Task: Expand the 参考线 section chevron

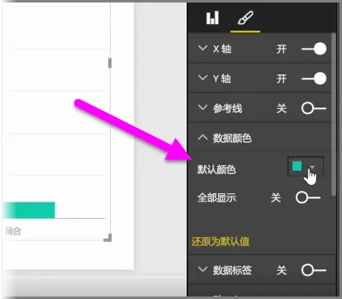Action: [x=202, y=107]
